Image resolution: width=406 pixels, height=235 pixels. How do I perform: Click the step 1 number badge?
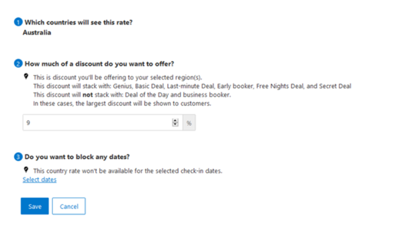(18, 22)
